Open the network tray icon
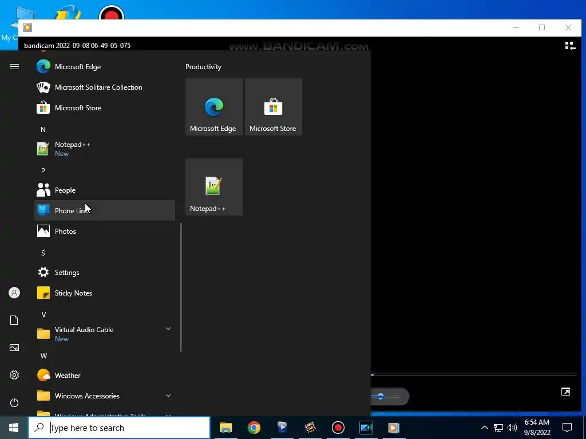 [x=498, y=428]
